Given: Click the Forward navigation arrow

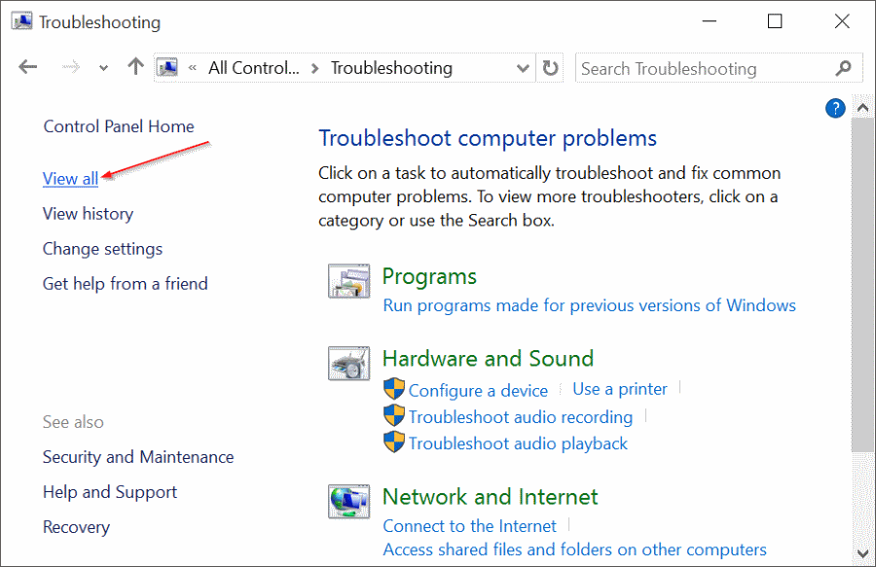Looking at the screenshot, I should click(70, 67).
